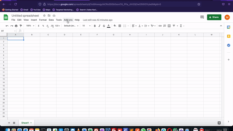Open the Help menu

click(77, 20)
